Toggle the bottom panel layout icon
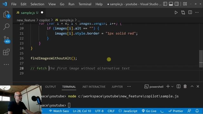Image resolution: width=203 pixels, height=114 pixels. click(171, 4)
